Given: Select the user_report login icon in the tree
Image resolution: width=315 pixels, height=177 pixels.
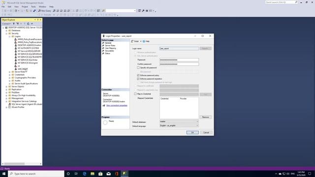Looking at the screenshot, I should click(x=16, y=69).
